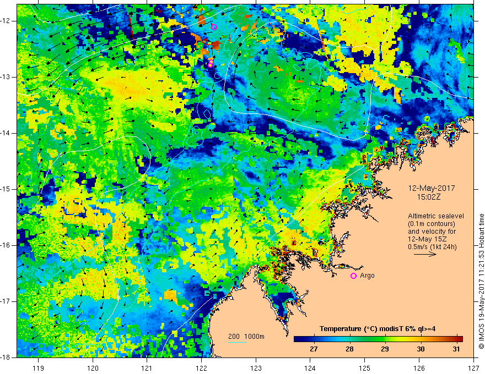485x374 pixels.
Task: Click longitude axis label '122'
Action: pos(201,368)
